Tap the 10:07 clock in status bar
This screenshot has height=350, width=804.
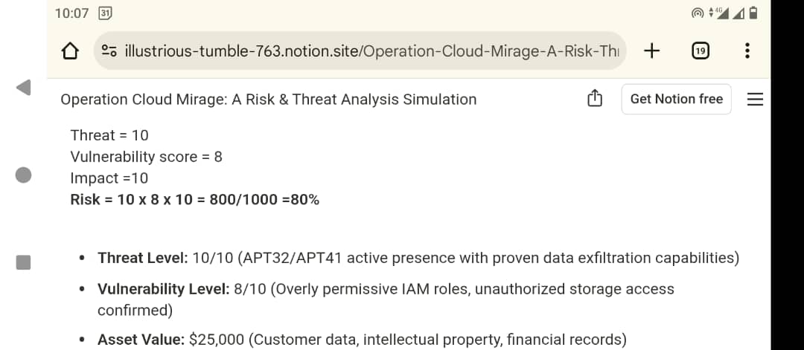(71, 13)
